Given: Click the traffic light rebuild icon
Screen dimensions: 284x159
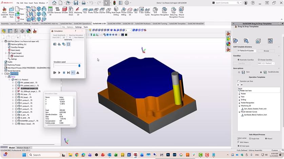Looking at the screenshot, I should click(x=115, y=3).
